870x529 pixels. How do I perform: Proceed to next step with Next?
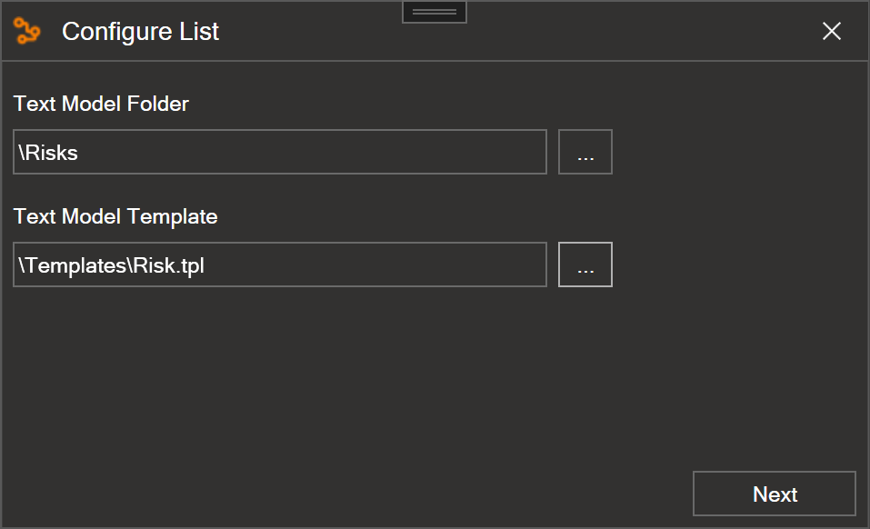pyautogui.click(x=775, y=494)
